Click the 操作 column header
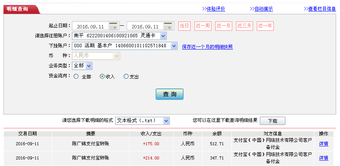The width and height of the screenshot is (340, 166). [x=323, y=134]
